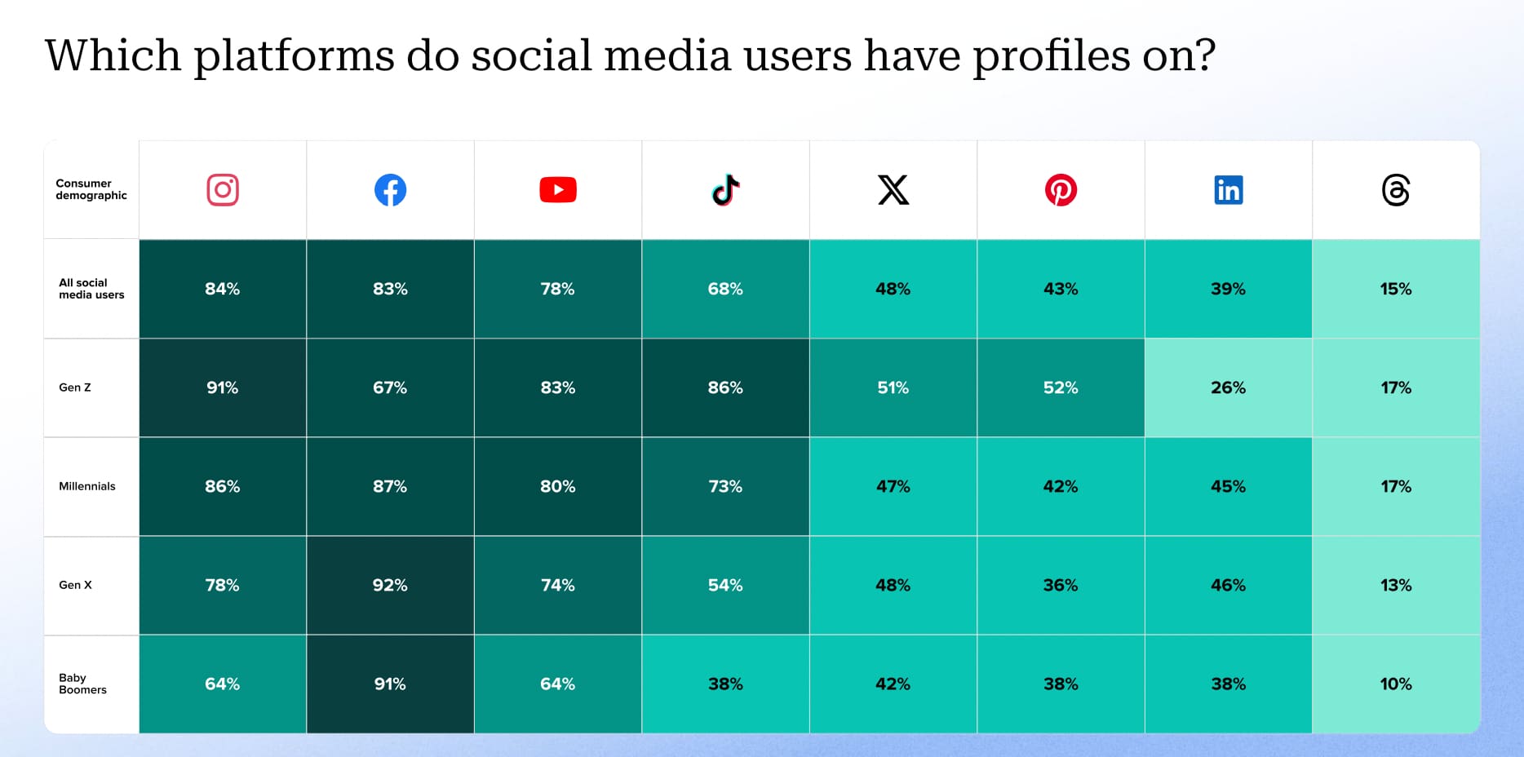The height and width of the screenshot is (757, 1524).
Task: Select the 'All social media users' row label
Action: [x=91, y=289]
